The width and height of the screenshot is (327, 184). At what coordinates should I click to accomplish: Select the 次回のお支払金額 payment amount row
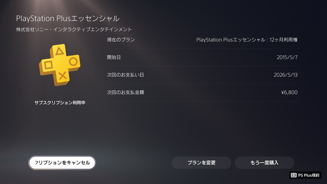202,92
